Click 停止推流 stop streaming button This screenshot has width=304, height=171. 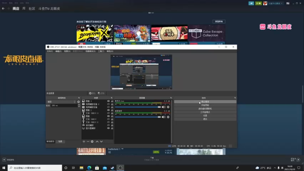click(x=205, y=101)
